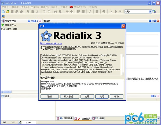Maximize the Editor panel

point(155,21)
